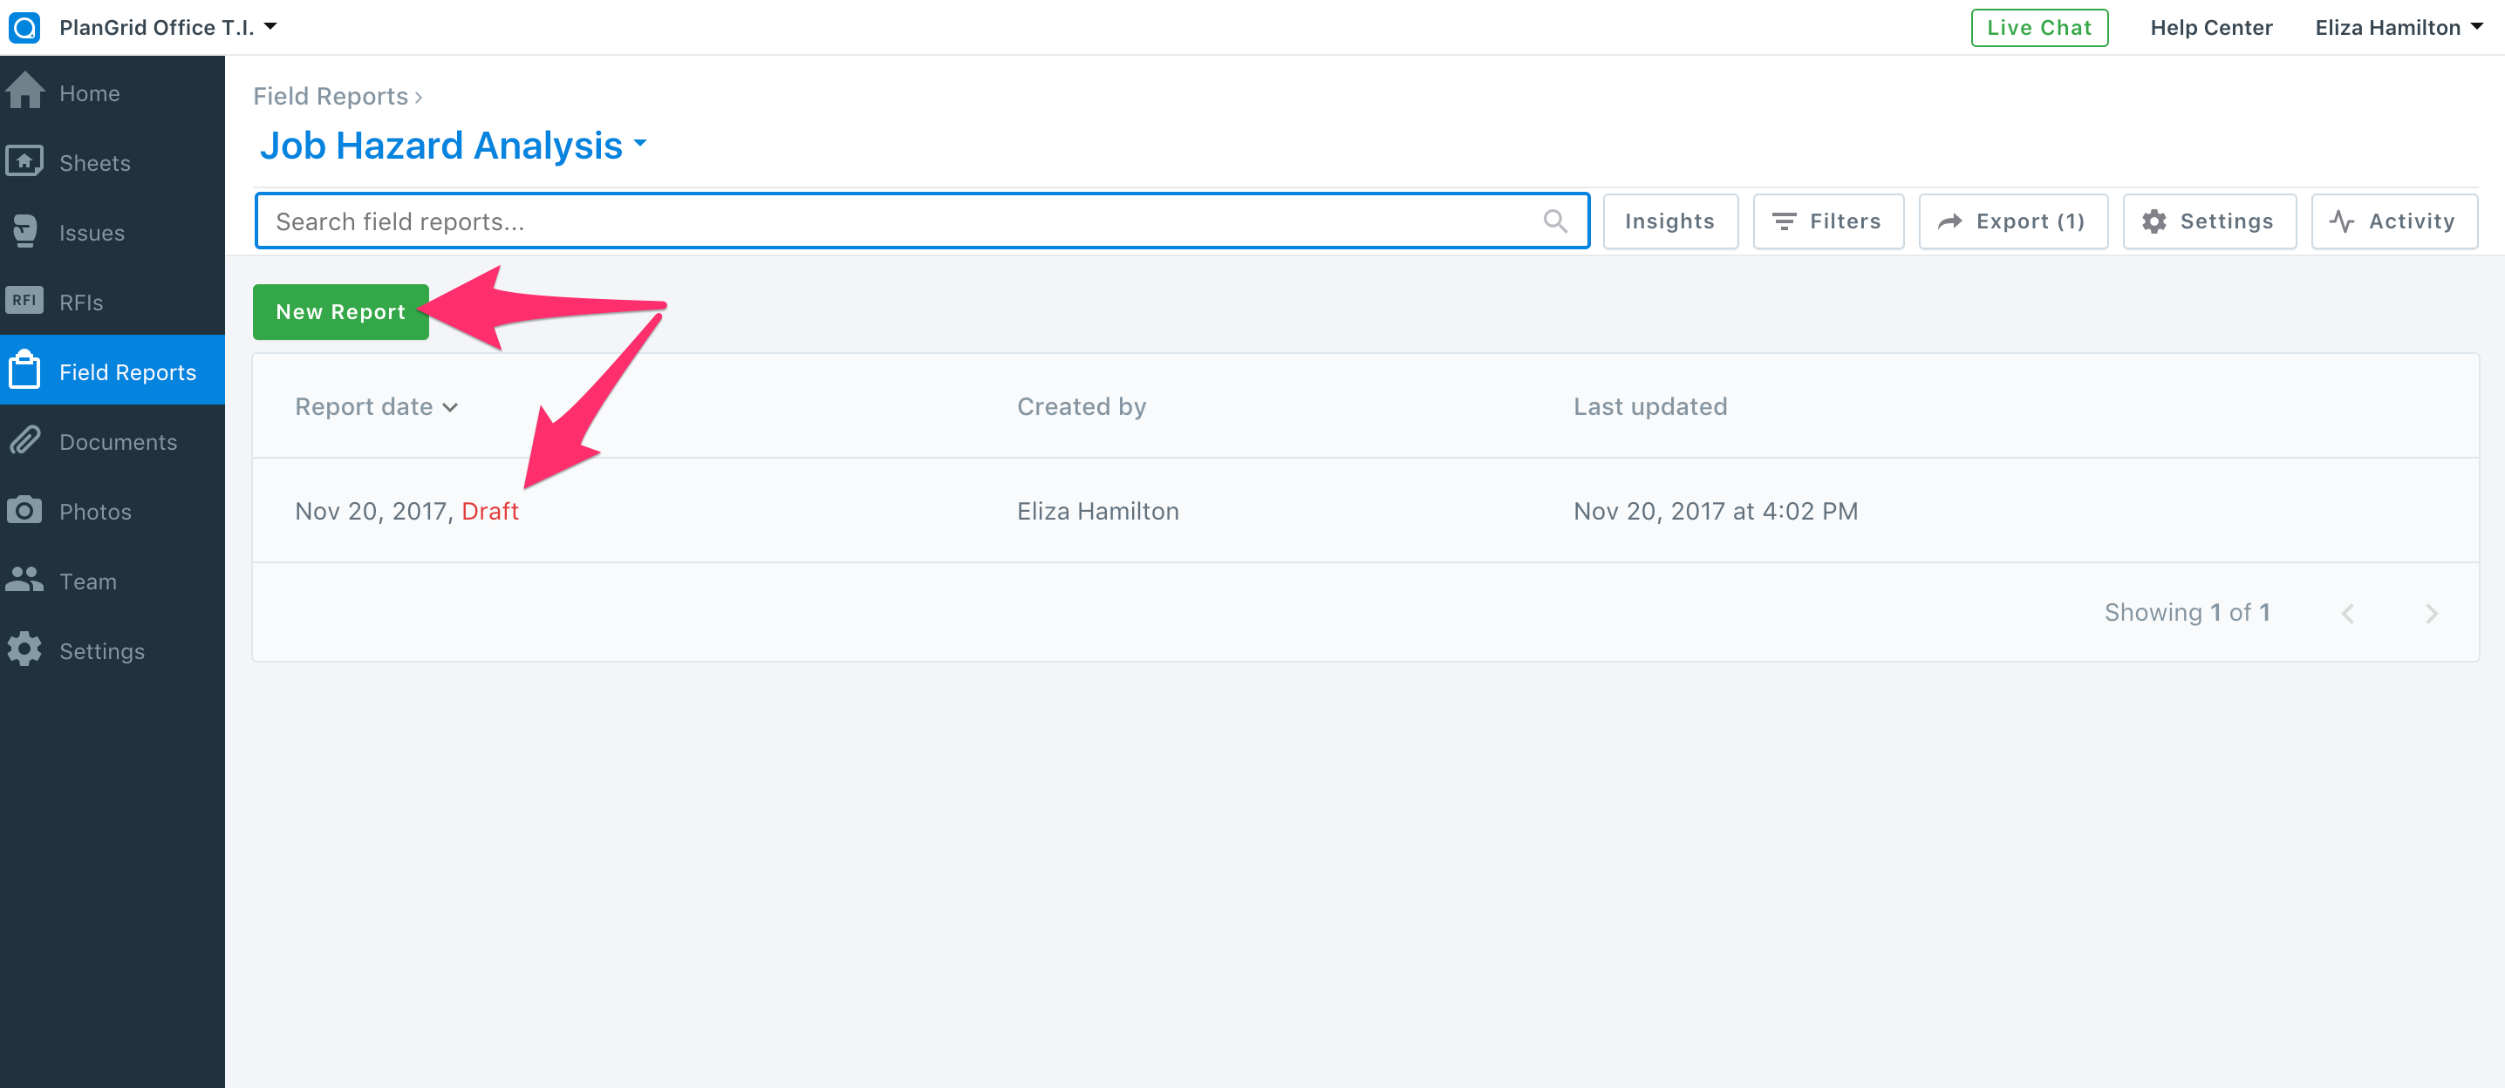The height and width of the screenshot is (1088, 2505).
Task: Expand the PlanGrid Office T.I. project dropdown
Action: (x=168, y=27)
